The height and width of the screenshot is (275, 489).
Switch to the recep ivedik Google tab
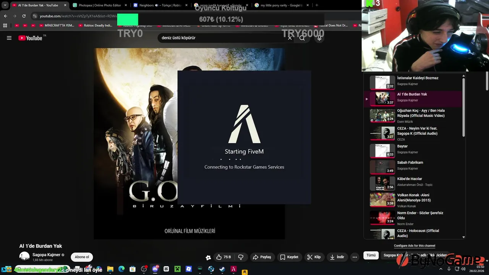coord(221,5)
